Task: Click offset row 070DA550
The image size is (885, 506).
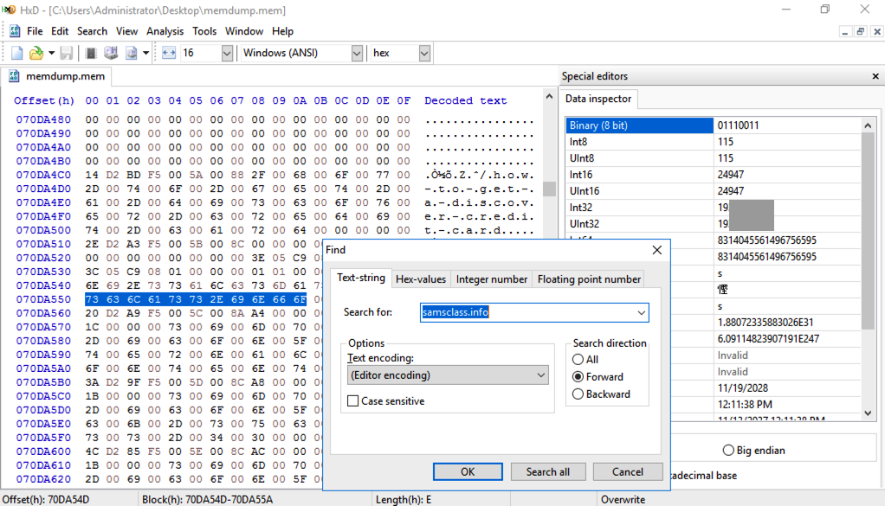Action: coord(43,299)
